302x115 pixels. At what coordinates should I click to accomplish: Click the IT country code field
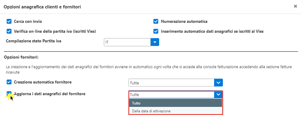[127, 42]
